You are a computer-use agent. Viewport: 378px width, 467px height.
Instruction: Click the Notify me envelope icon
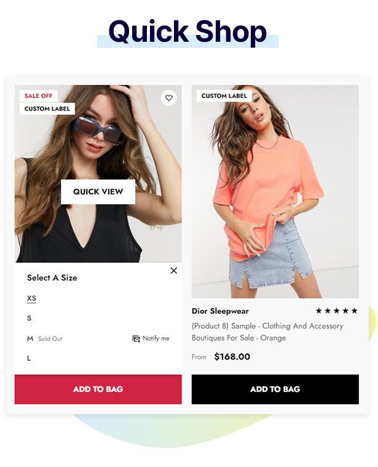tap(136, 339)
